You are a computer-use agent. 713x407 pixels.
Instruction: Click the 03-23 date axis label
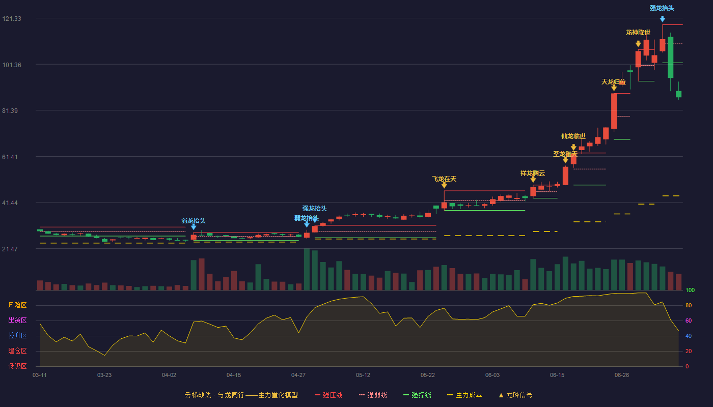coord(104,375)
